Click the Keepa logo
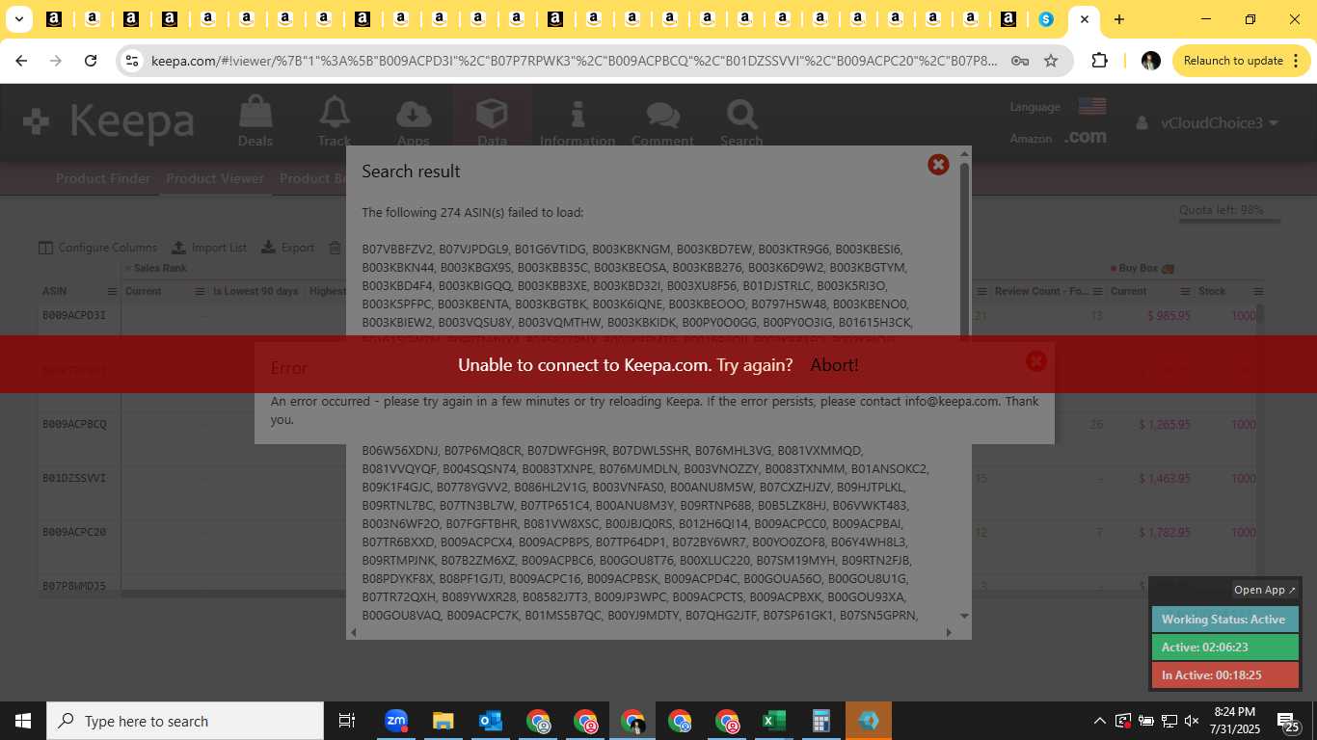 [108, 121]
